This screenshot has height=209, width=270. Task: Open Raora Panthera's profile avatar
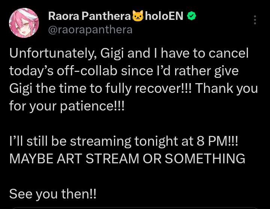pos(24,23)
